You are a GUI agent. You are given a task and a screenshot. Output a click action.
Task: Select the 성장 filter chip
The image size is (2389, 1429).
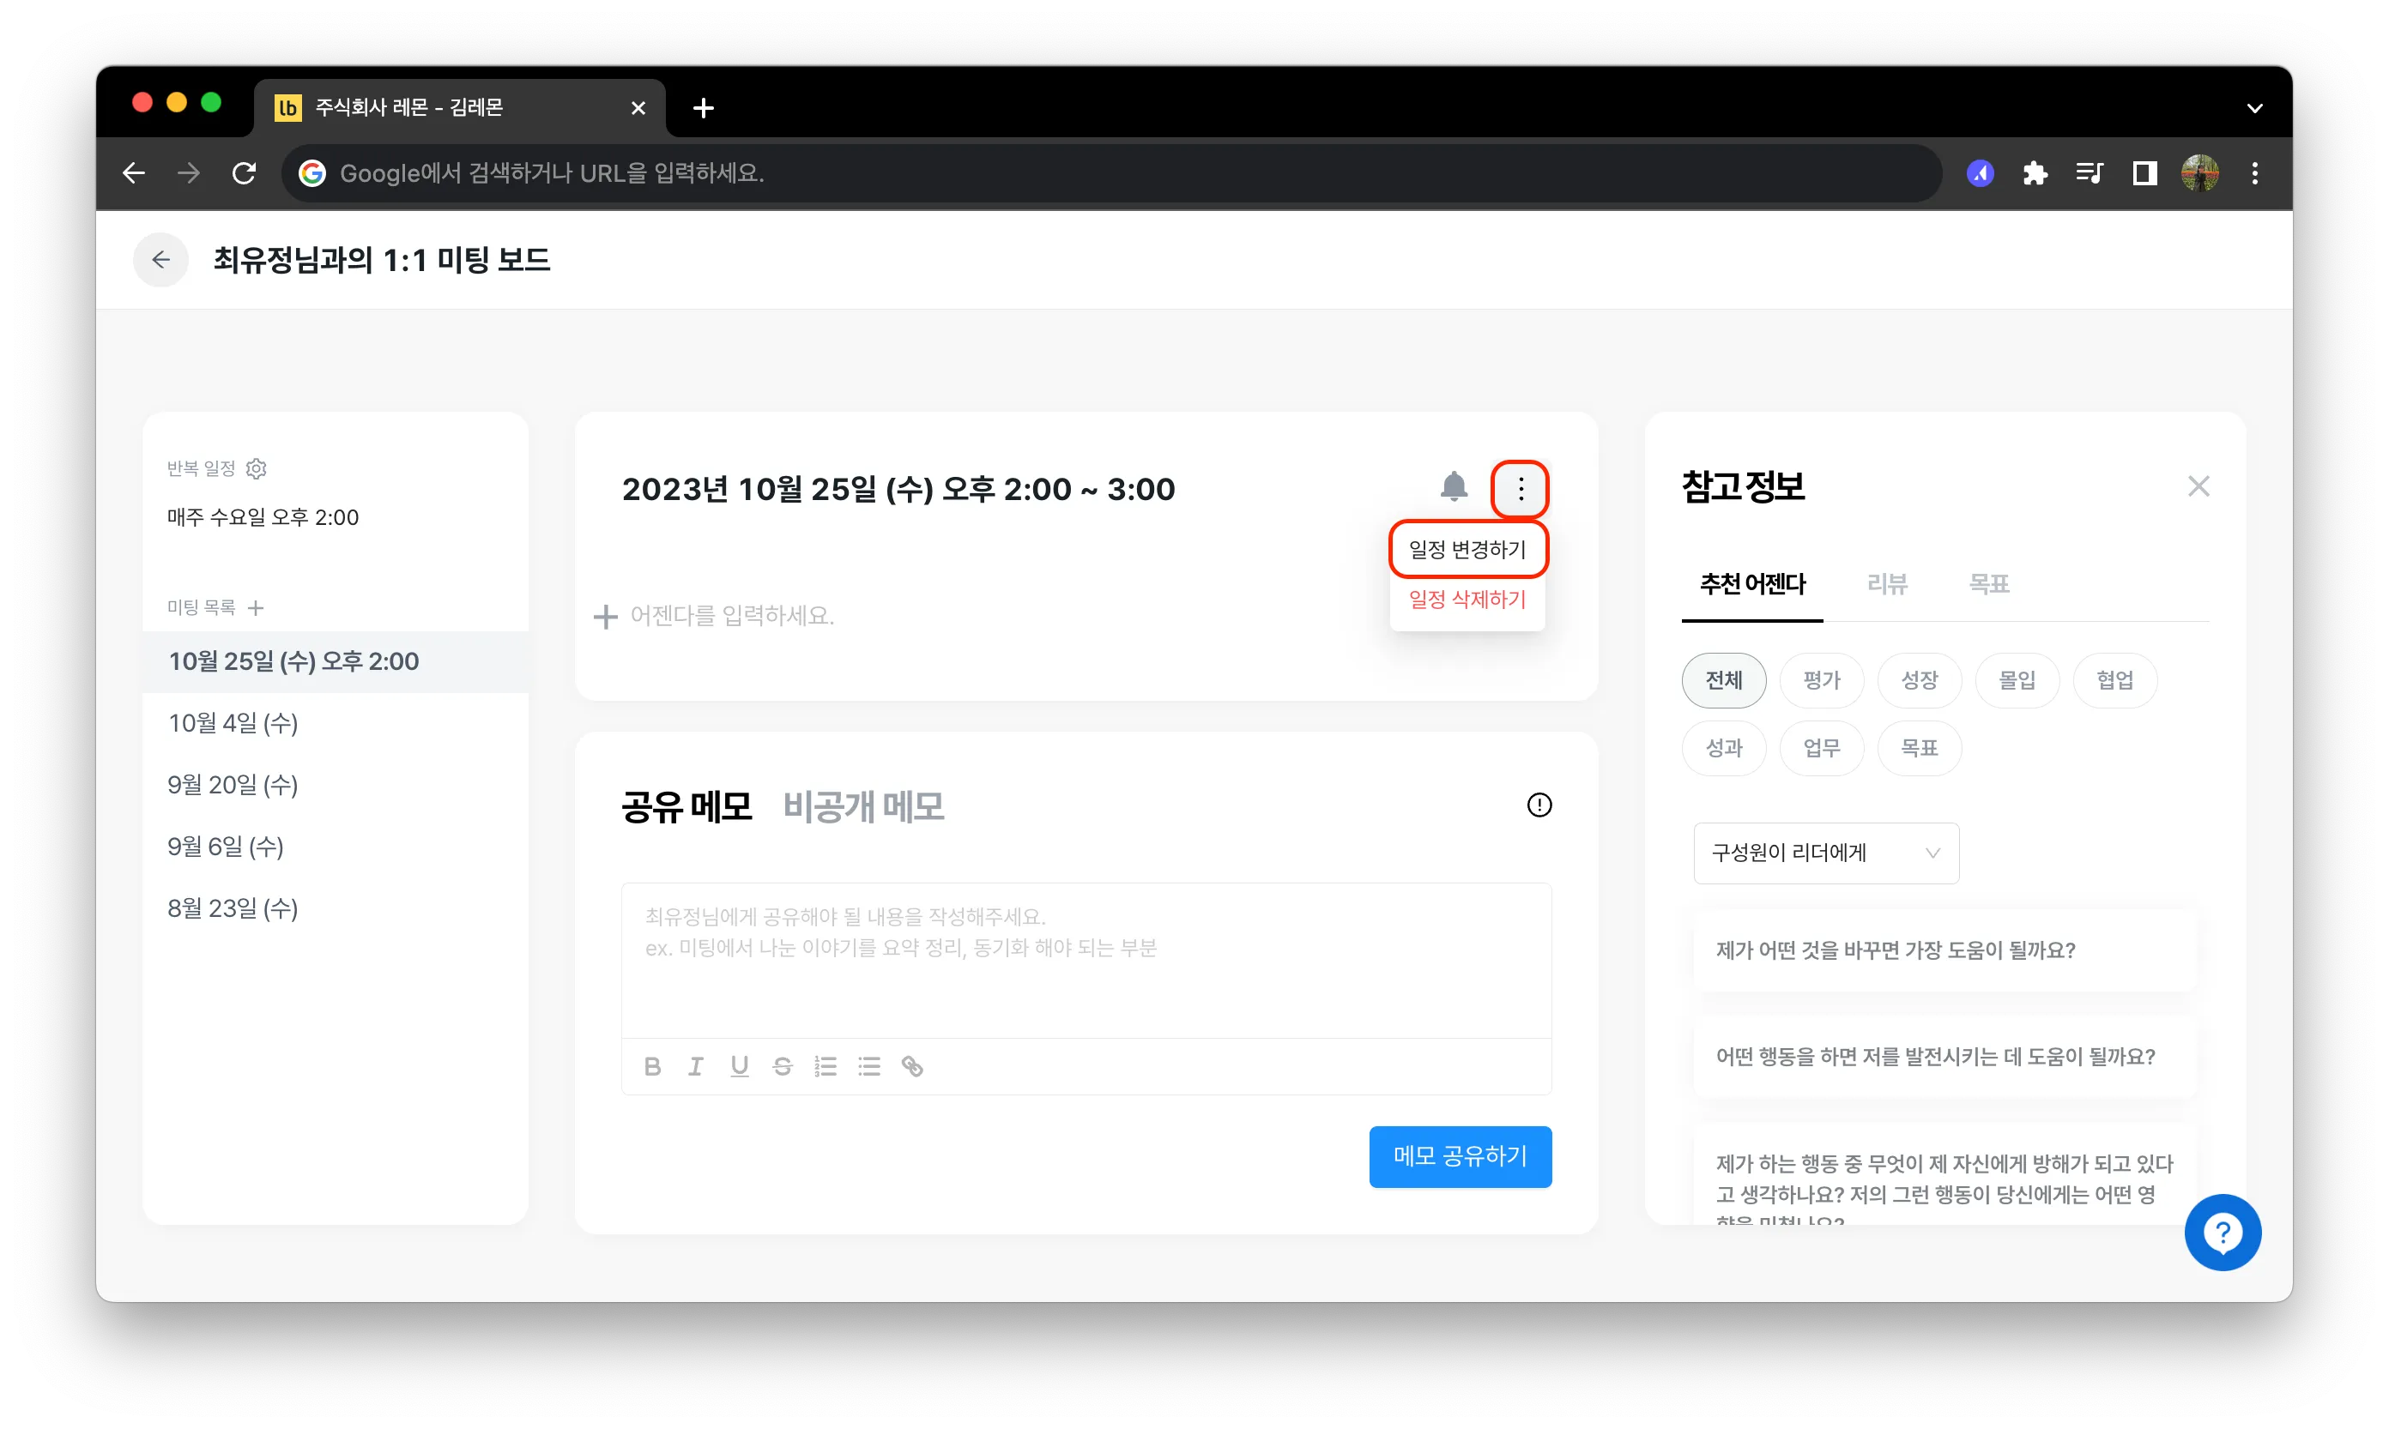tap(1918, 681)
